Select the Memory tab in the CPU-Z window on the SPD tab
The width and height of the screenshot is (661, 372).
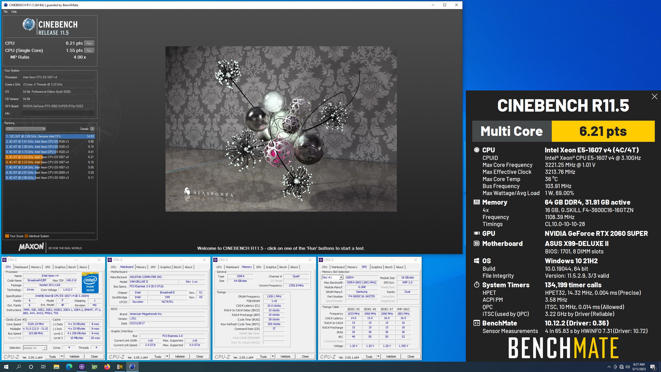point(352,267)
